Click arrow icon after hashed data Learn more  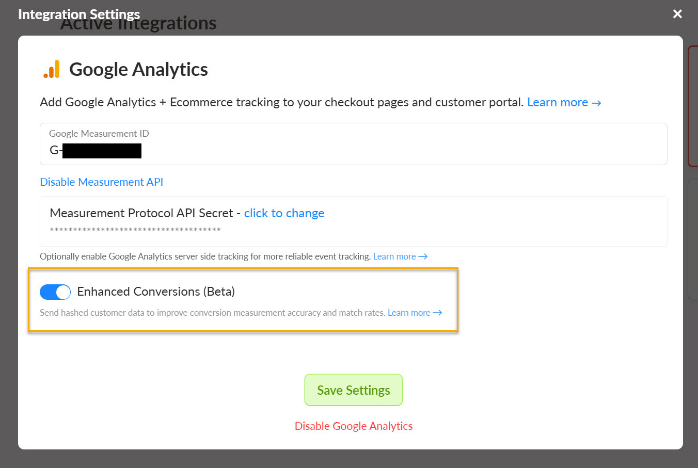(x=437, y=313)
